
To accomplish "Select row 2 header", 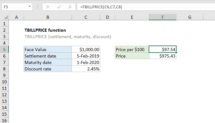I will tap(4, 30).
